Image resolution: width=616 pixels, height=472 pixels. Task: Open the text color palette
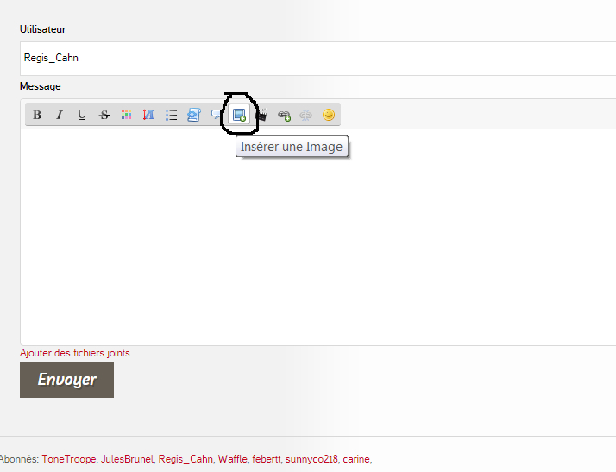[126, 115]
